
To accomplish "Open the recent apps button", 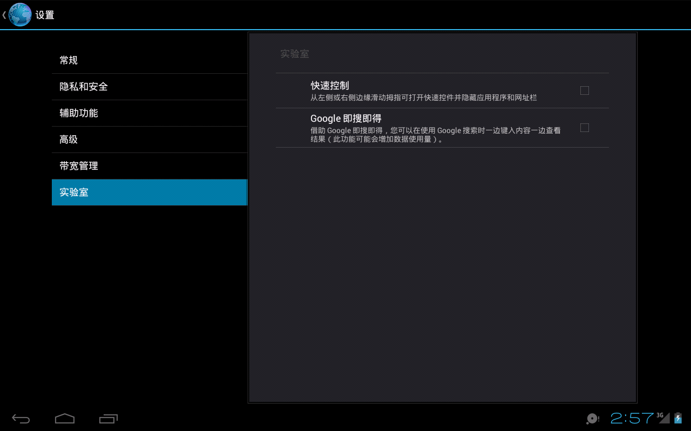I will pos(109,419).
